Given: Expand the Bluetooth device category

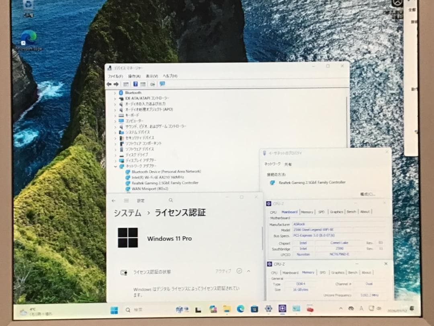Looking at the screenshot, I should point(115,93).
